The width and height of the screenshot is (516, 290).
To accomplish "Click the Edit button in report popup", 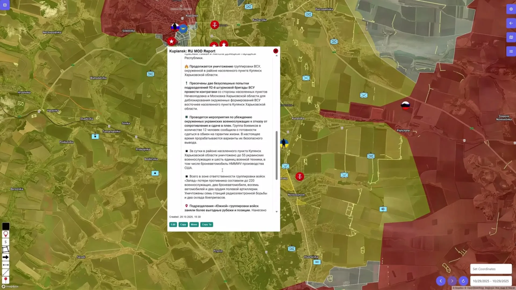I will [x=173, y=224].
